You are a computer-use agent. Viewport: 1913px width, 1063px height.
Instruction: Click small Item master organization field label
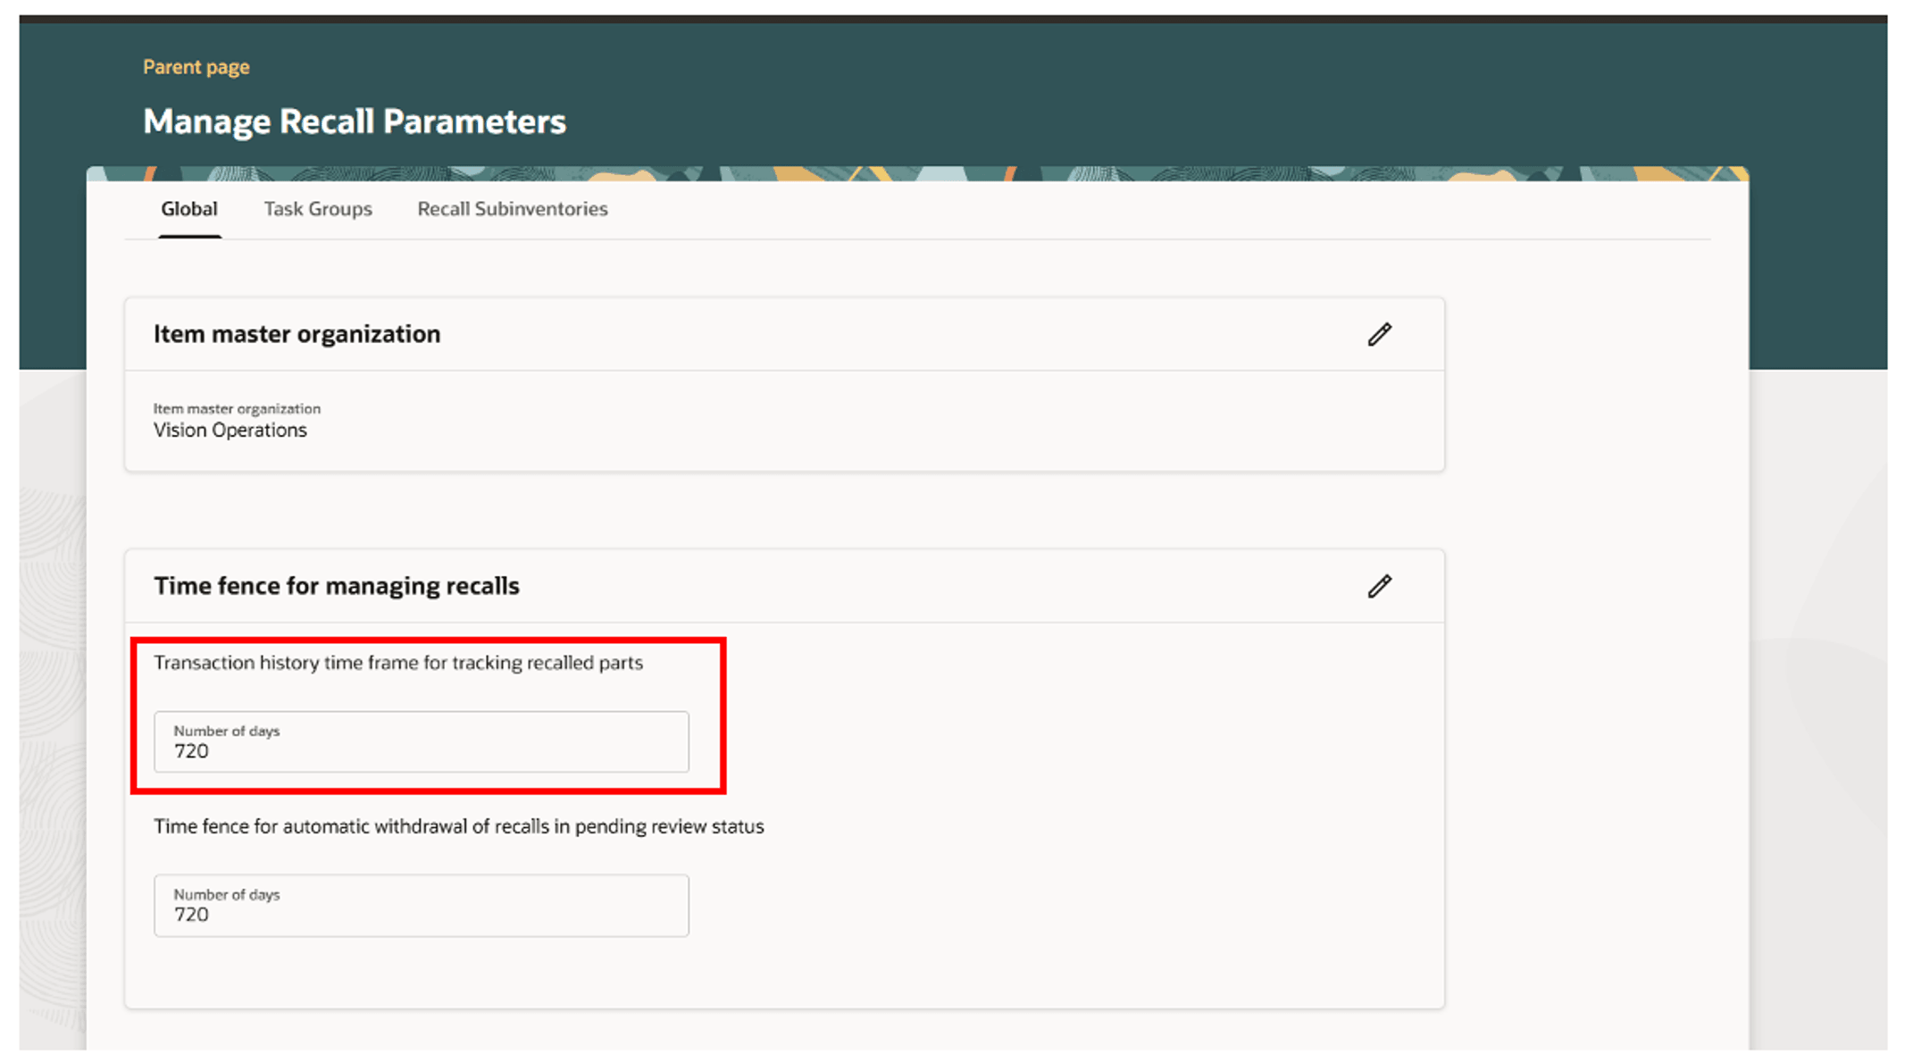(237, 409)
